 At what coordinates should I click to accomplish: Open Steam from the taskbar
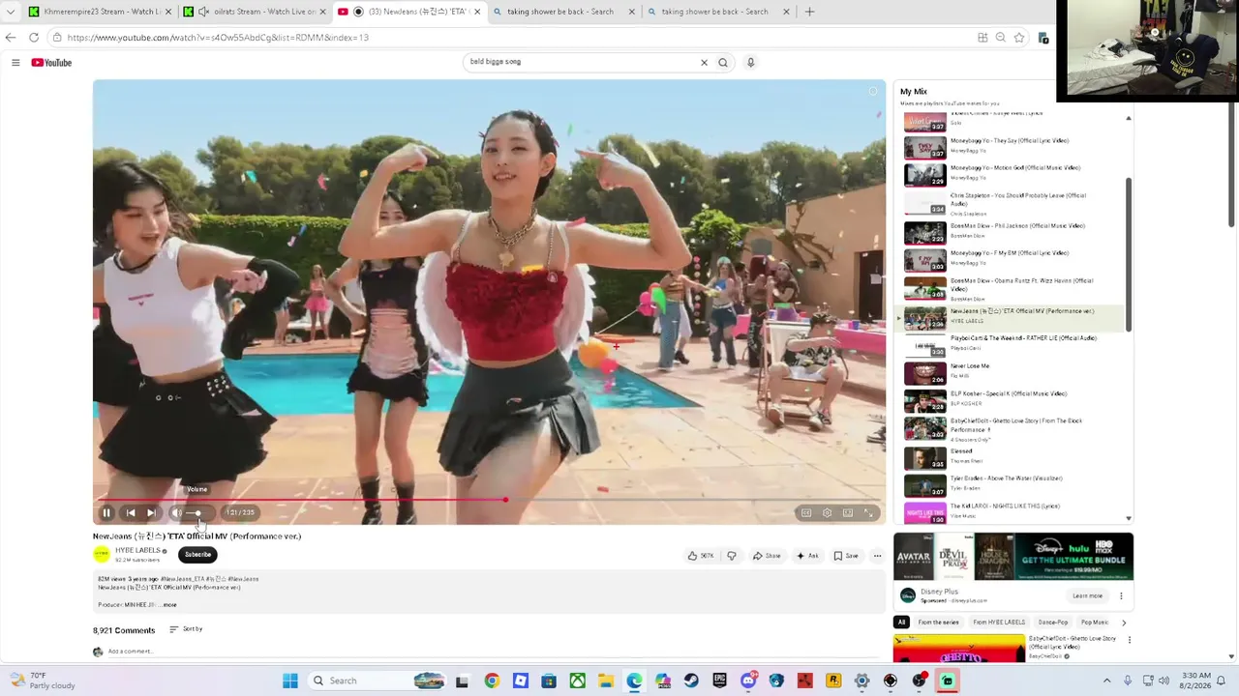(x=691, y=681)
